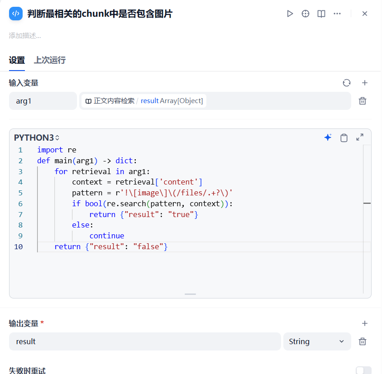The height and width of the screenshot is (374, 382).
Task: Generate code with the AI sparkle icon
Action: (x=328, y=137)
